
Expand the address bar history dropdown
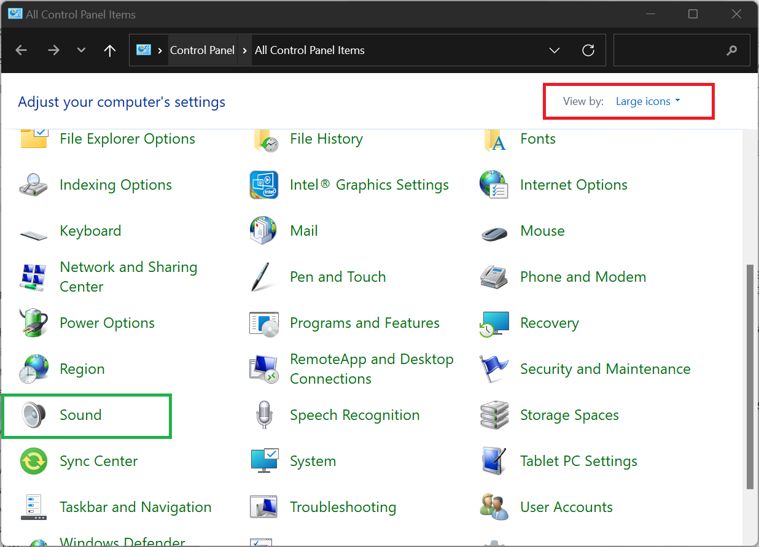(555, 50)
